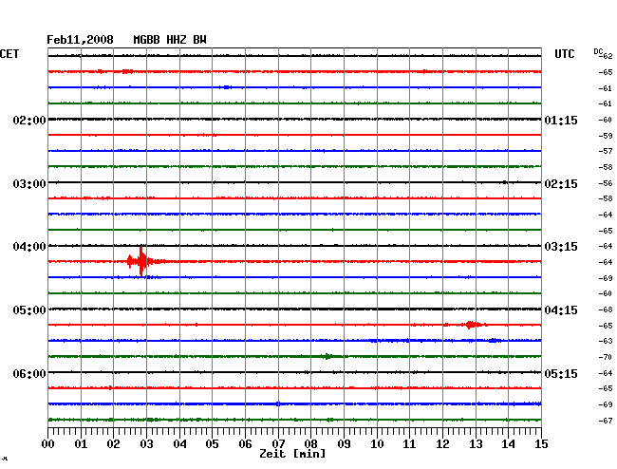617x469 pixels.
Task: Click the DC value -70
Action: (606, 357)
